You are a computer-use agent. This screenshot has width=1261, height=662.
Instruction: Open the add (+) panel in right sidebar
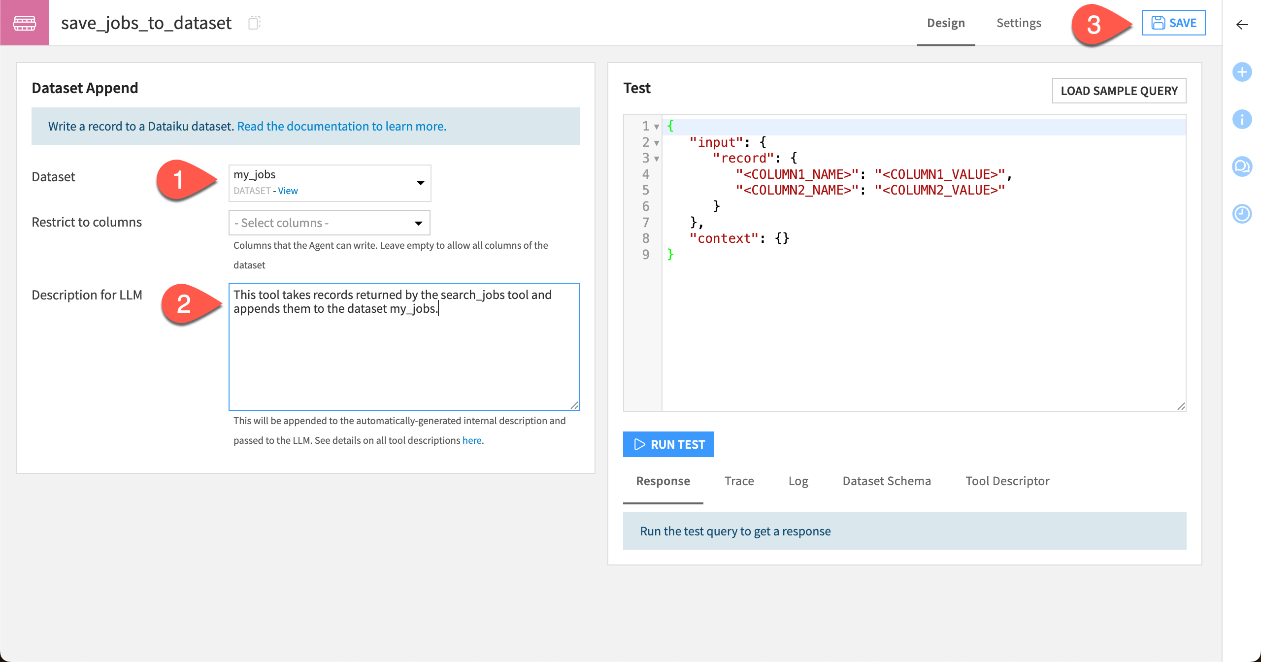pyautogui.click(x=1242, y=72)
